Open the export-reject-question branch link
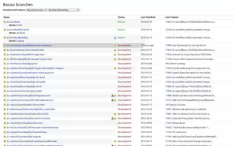234x146 pixels. (30, 73)
